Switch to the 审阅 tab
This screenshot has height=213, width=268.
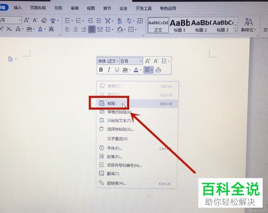(75, 8)
